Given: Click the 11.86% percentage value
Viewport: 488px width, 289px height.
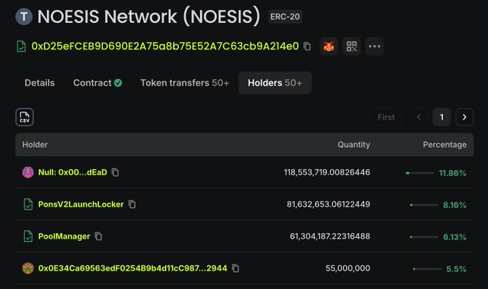Looking at the screenshot, I should click(x=453, y=173).
